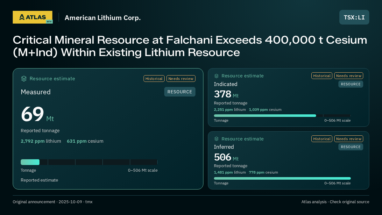The width and height of the screenshot is (382, 215).
Task: Click Historical tag on Measured card
Action: point(154,79)
